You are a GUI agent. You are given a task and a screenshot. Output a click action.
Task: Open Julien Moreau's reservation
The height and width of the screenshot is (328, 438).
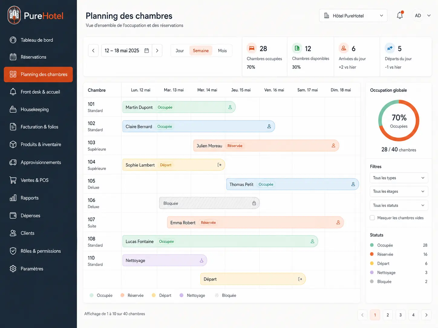pos(266,146)
